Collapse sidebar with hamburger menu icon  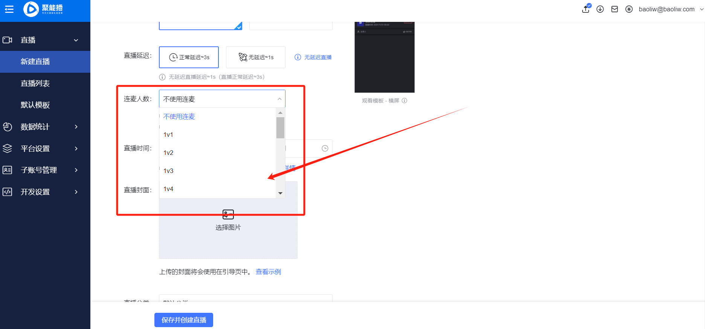click(9, 9)
